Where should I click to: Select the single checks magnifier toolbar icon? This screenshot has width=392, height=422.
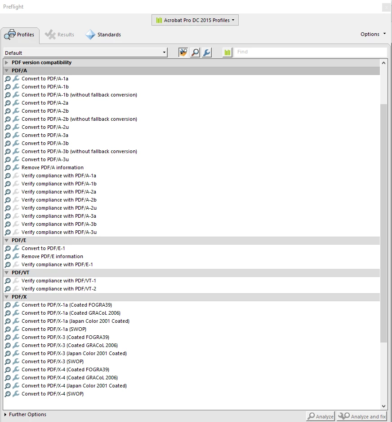195,52
